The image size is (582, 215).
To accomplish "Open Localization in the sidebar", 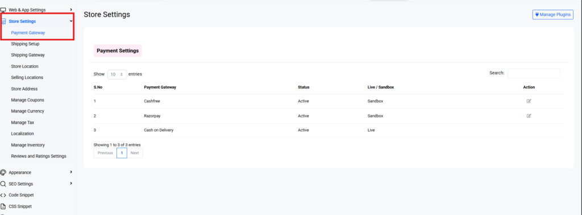I will coord(22,133).
